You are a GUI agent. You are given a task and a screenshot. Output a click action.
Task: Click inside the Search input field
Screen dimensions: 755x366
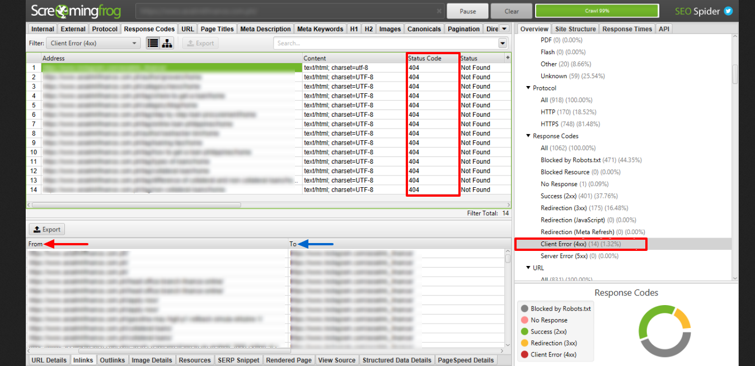coord(385,43)
